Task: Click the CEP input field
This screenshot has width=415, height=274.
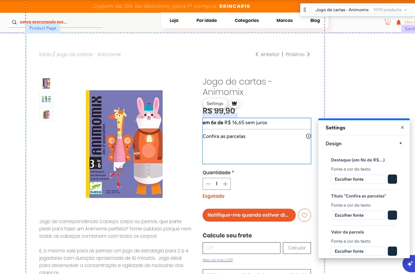Action: tap(241, 248)
